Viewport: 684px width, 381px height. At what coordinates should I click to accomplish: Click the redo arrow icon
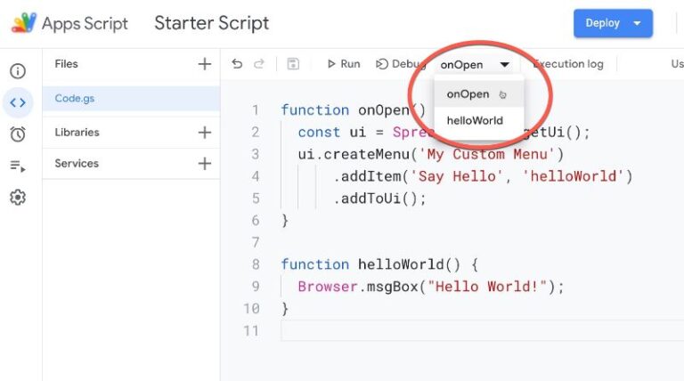pyautogui.click(x=259, y=64)
